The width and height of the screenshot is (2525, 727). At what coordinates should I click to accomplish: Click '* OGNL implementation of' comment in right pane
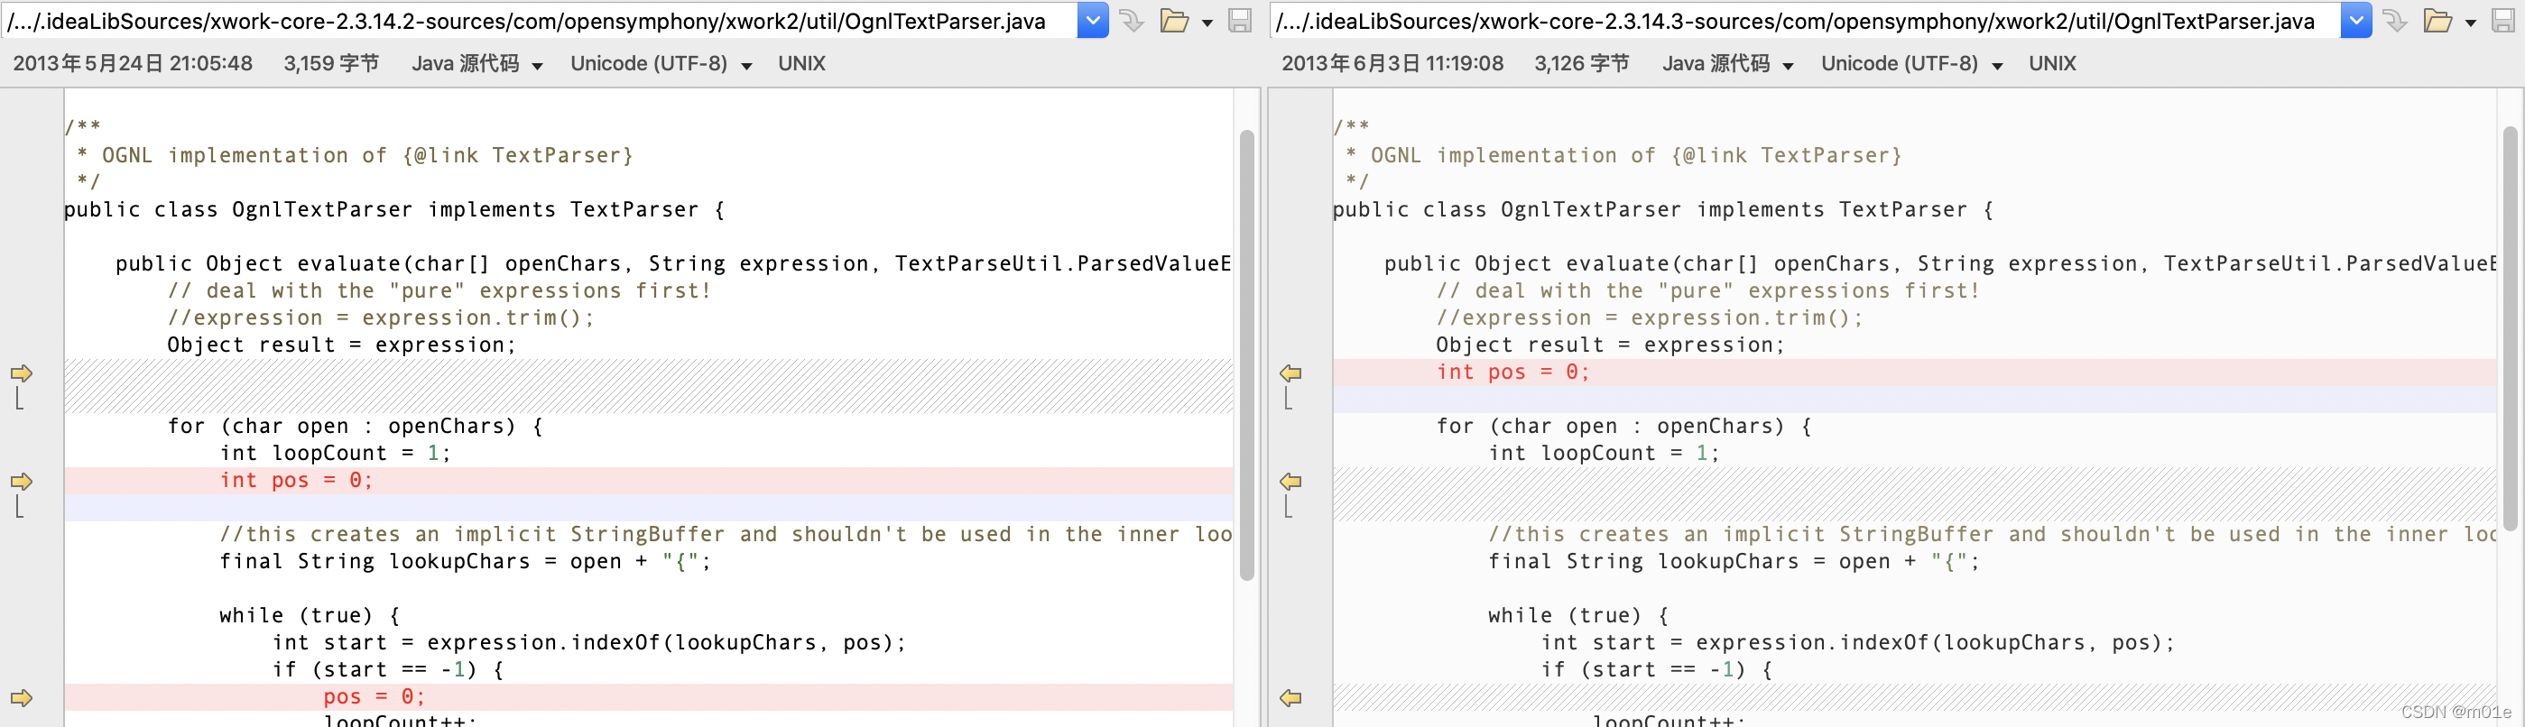1623,156
